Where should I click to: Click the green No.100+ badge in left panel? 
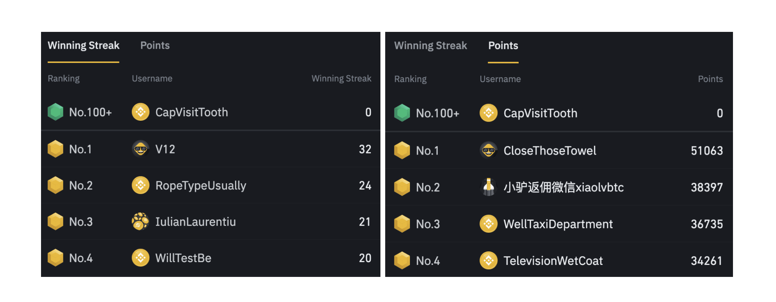coord(55,112)
